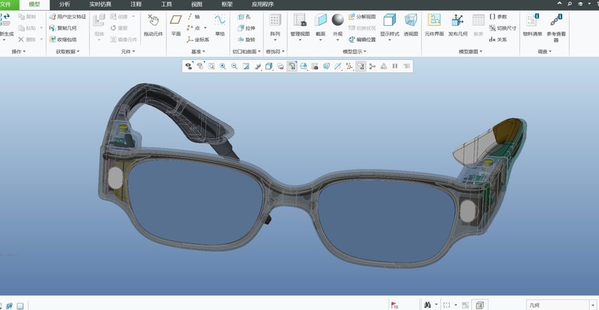The image size is (599, 310).
Task: Click the pause simulation icon
Action: pyautogui.click(x=395, y=66)
